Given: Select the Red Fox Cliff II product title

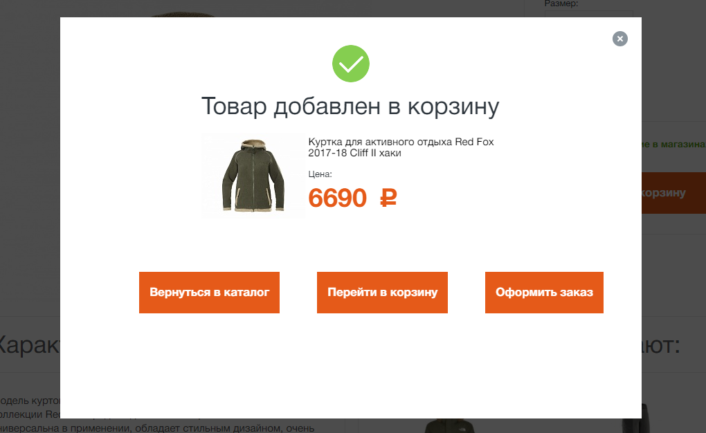Looking at the screenshot, I should pos(401,147).
